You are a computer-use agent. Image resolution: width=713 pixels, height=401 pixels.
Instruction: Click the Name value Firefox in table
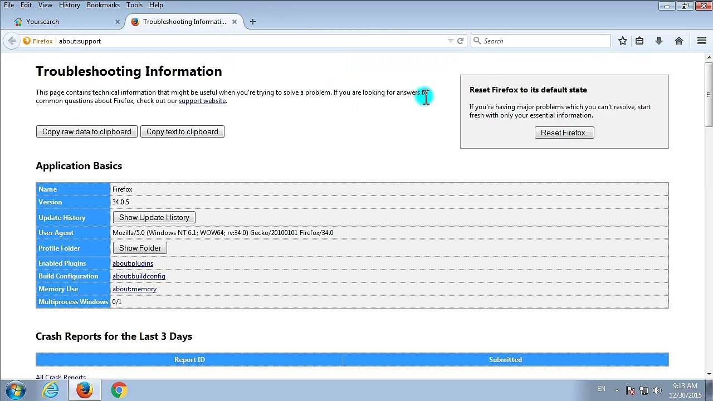click(x=122, y=189)
